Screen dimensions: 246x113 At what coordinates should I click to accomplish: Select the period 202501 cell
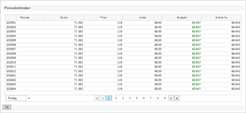[x=25, y=23]
